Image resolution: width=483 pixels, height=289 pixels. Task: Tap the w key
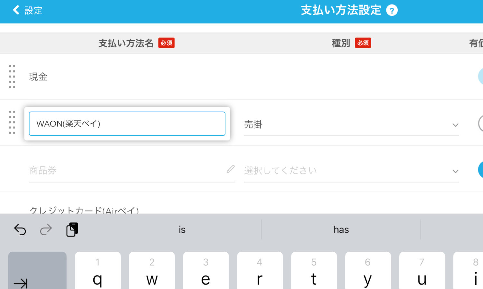point(152,270)
